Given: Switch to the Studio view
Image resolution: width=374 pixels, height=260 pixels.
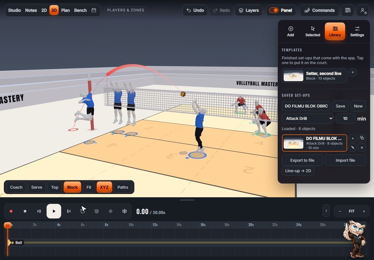Looking at the screenshot, I should [x=14, y=10].
